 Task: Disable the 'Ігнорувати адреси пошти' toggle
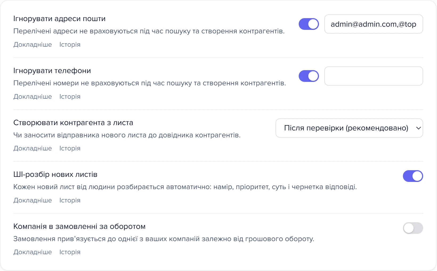coord(309,24)
